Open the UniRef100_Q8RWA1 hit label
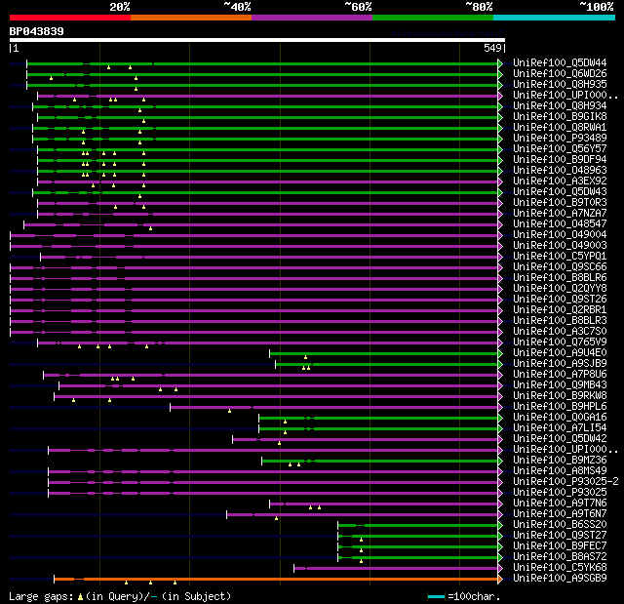 point(560,128)
